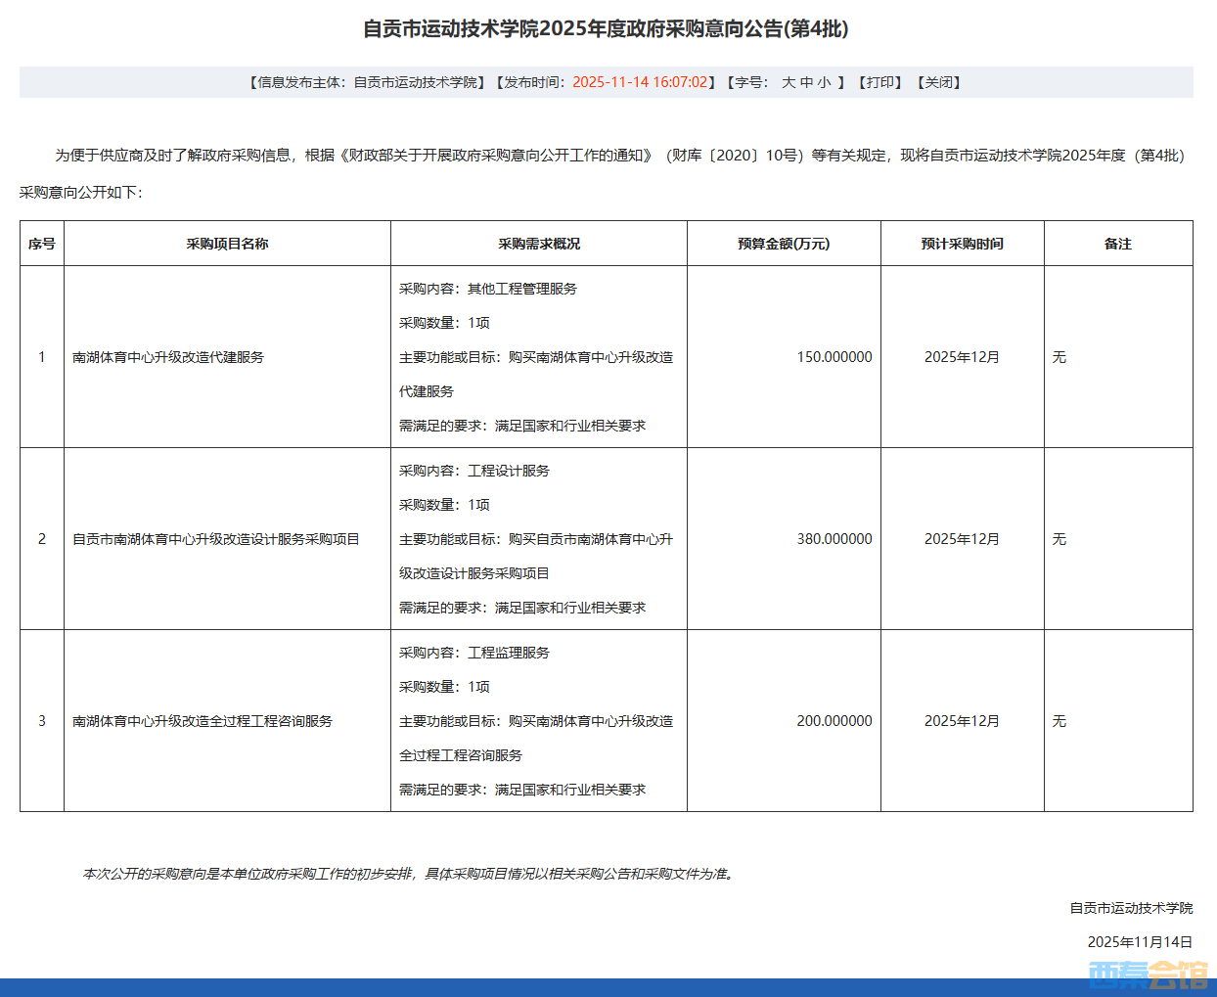Click the 备注 column header
The height and width of the screenshot is (997, 1217).
[x=1117, y=244]
